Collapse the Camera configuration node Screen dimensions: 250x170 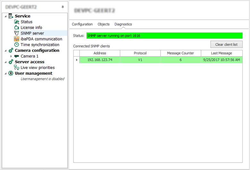click(6, 50)
